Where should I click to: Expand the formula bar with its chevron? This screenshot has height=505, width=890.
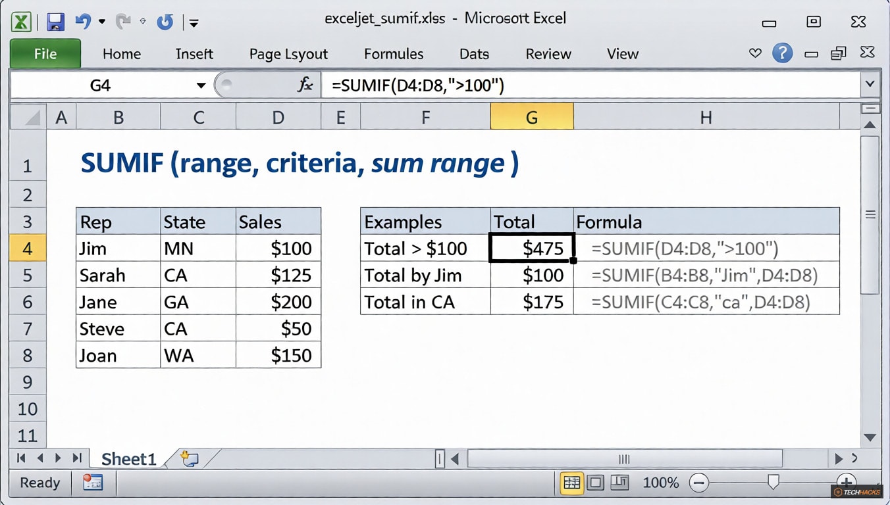tap(870, 84)
